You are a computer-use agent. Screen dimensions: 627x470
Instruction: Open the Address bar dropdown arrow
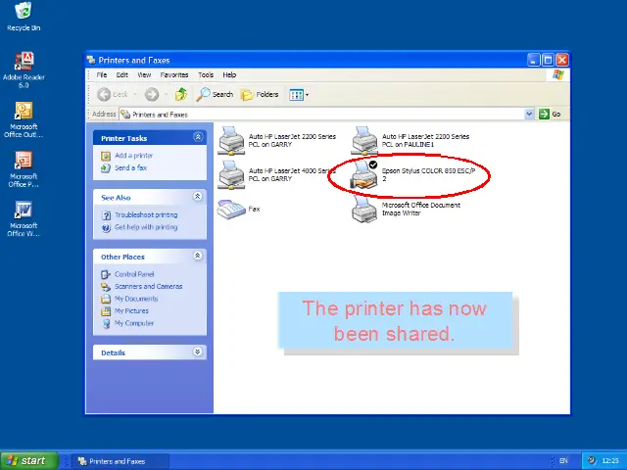coord(529,115)
